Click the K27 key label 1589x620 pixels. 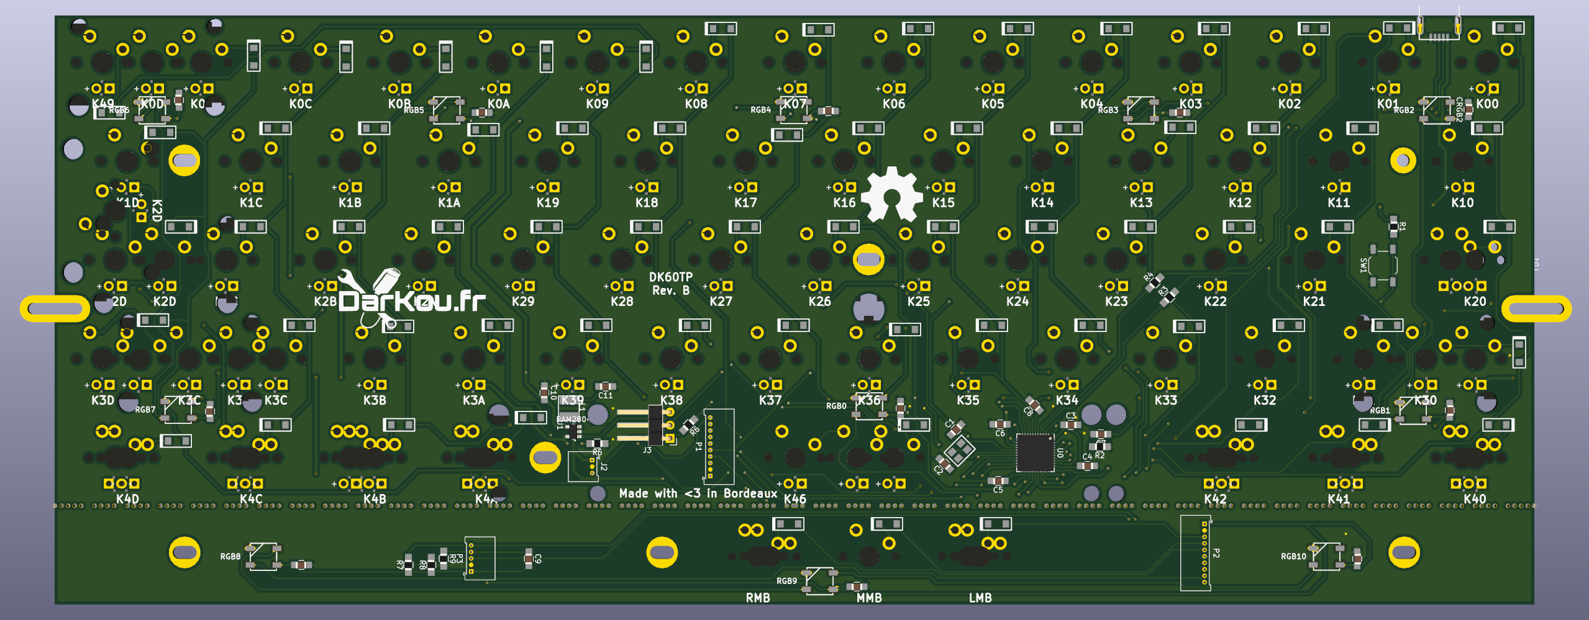pyautogui.click(x=721, y=301)
